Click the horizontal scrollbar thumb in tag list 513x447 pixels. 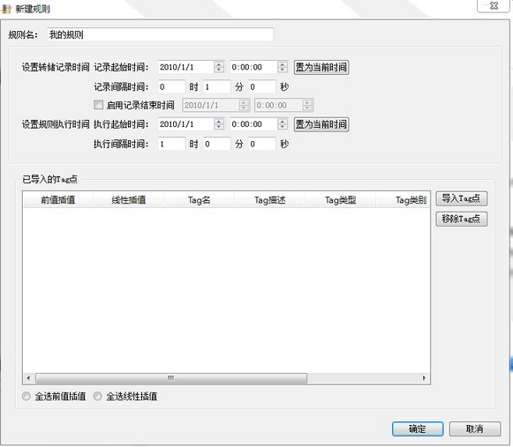click(171, 378)
